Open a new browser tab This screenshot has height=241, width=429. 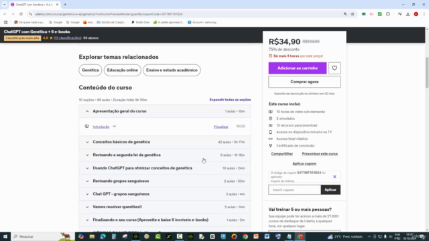[x=65, y=5]
